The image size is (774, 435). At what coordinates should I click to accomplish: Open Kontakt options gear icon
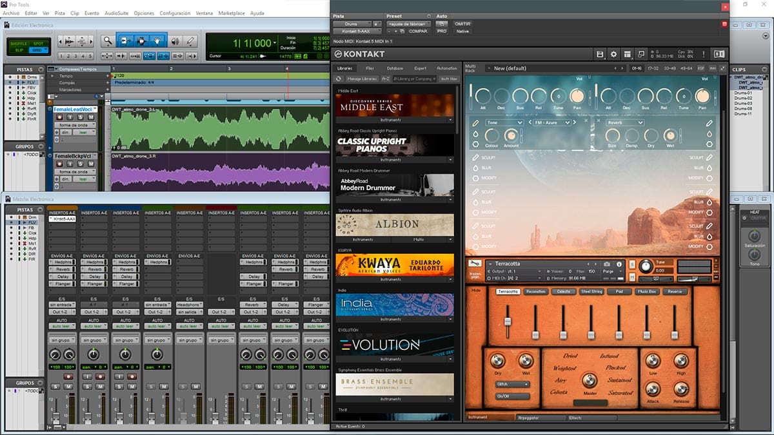point(613,54)
